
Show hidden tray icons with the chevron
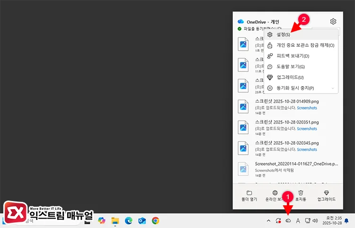[x=269, y=221]
